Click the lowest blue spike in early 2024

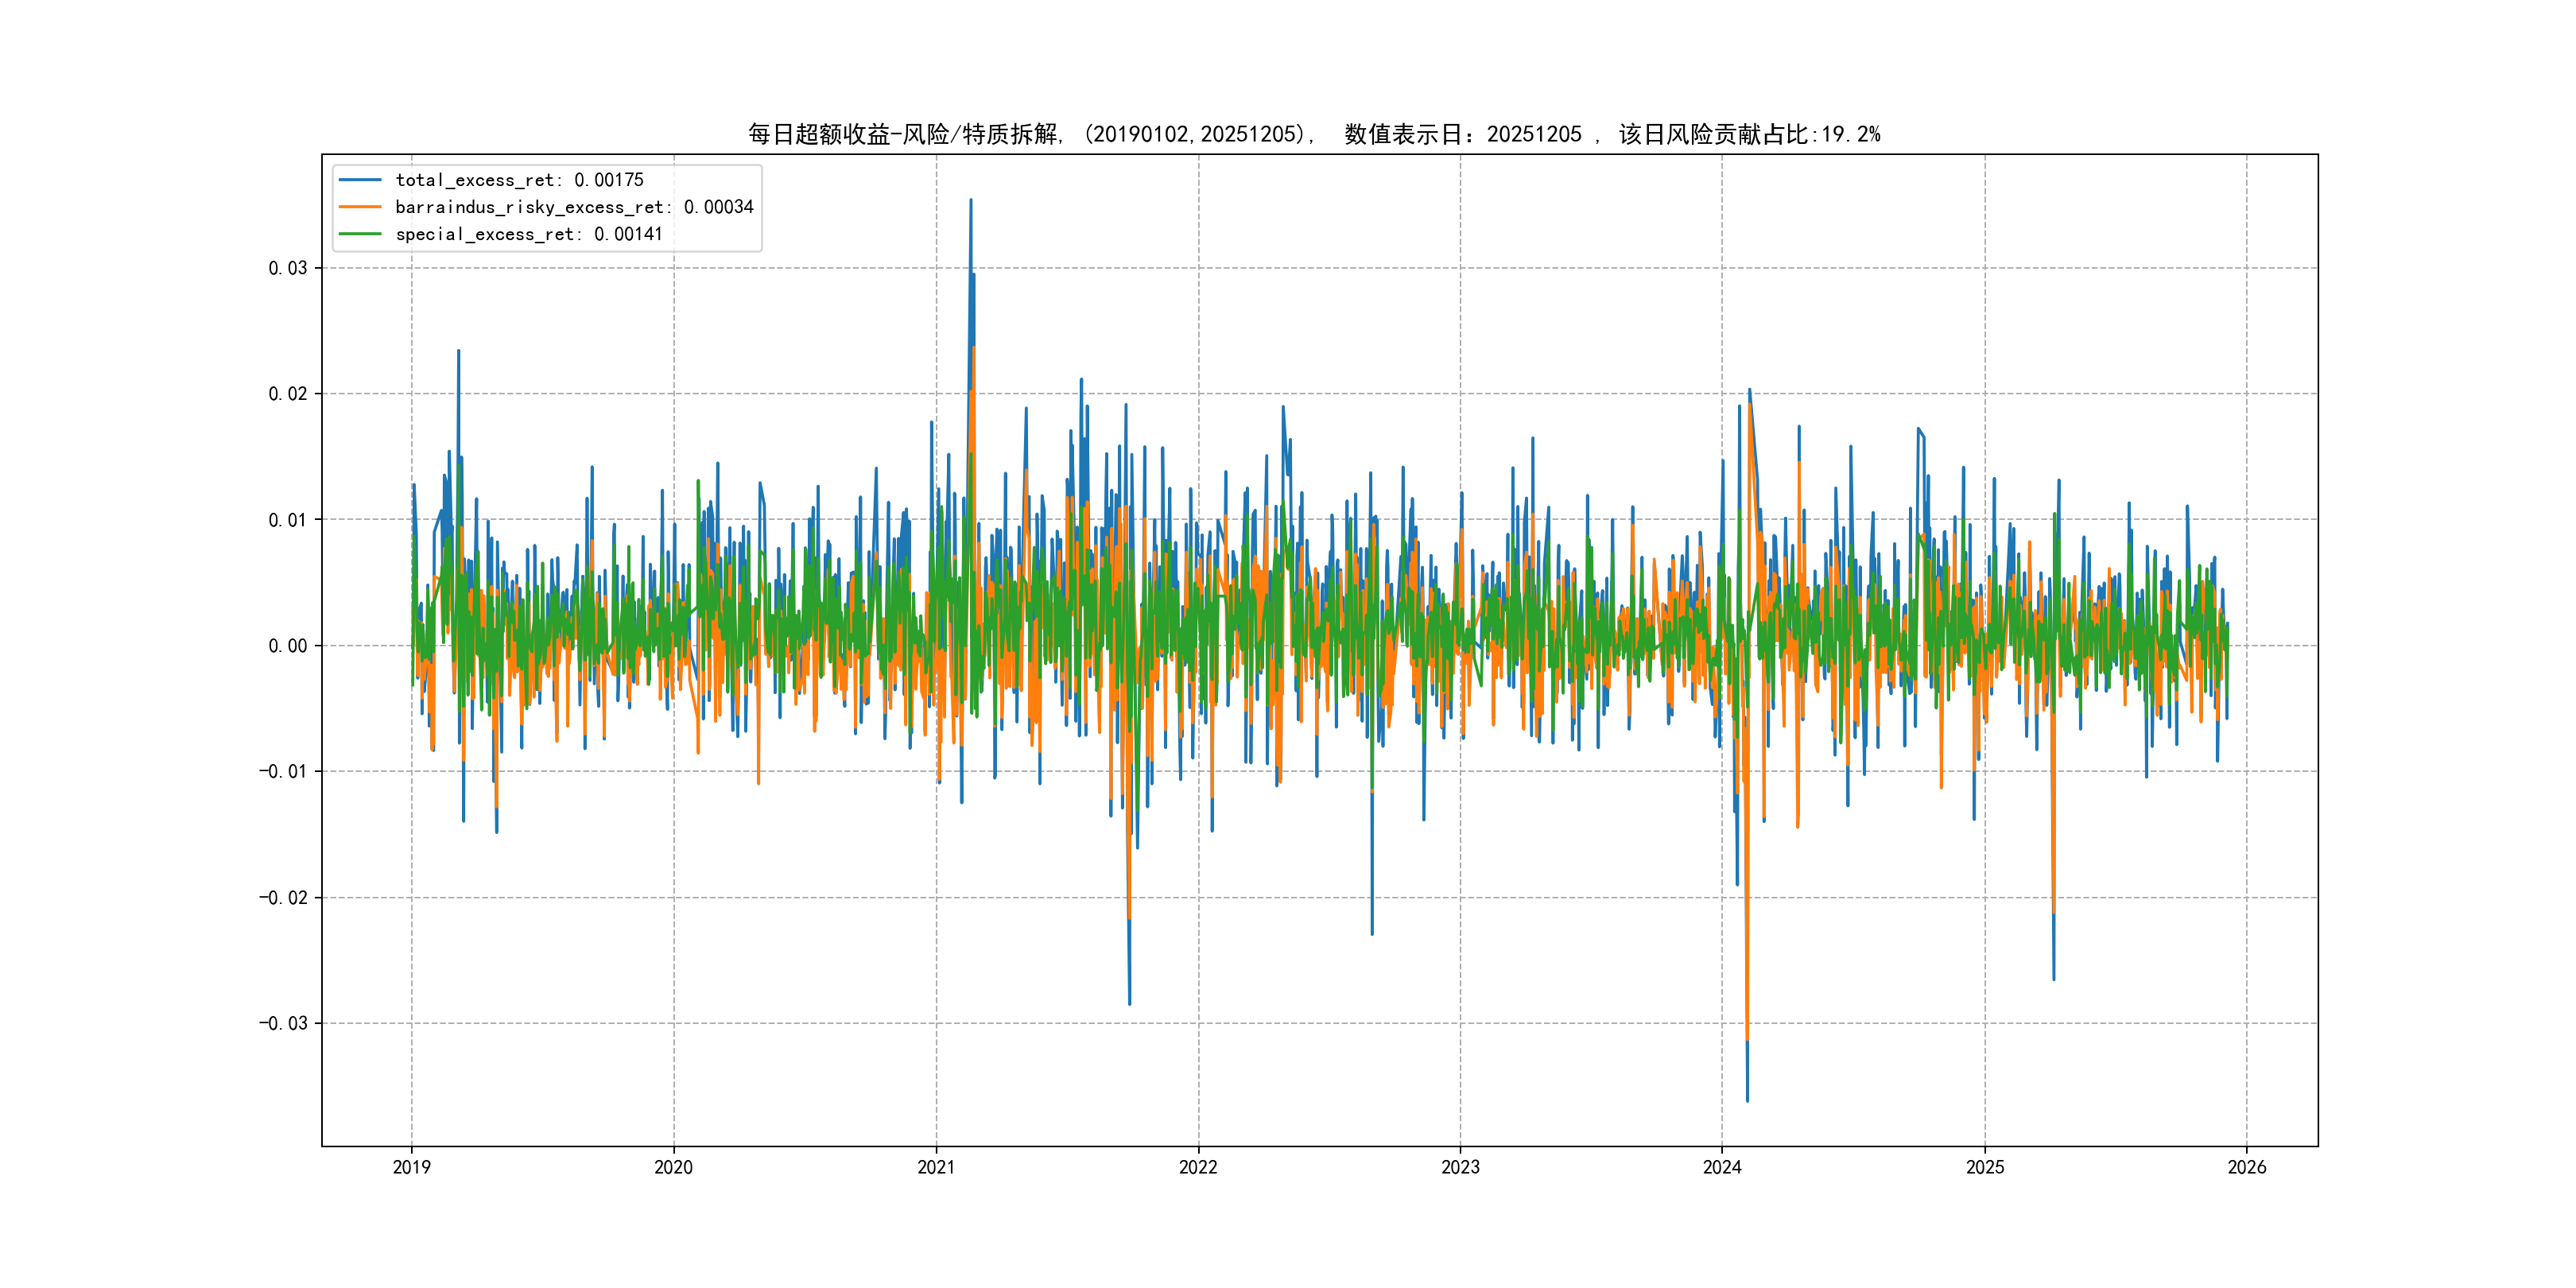click(x=1747, y=1098)
